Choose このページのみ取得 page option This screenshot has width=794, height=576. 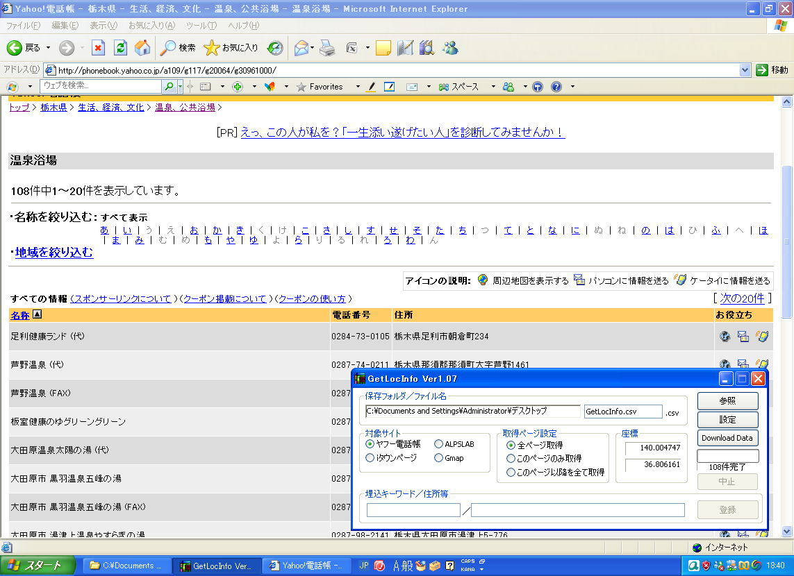[x=511, y=459]
